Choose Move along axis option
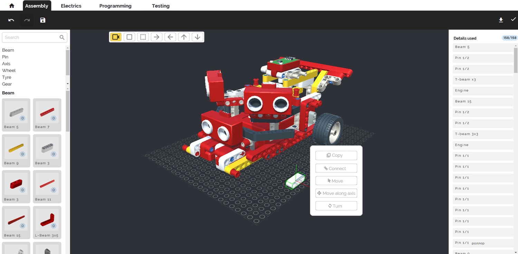Image resolution: width=518 pixels, height=254 pixels. pos(336,193)
